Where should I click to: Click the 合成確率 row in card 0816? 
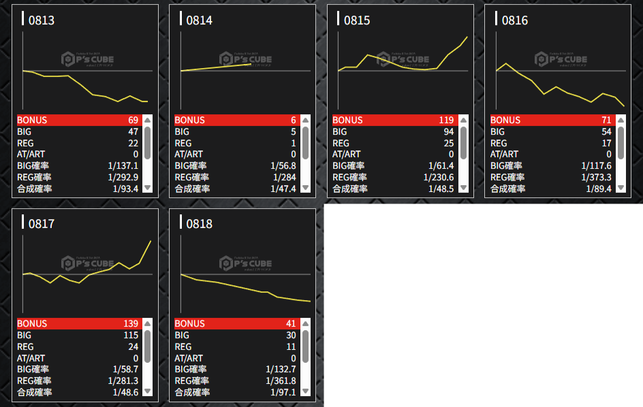click(x=551, y=189)
